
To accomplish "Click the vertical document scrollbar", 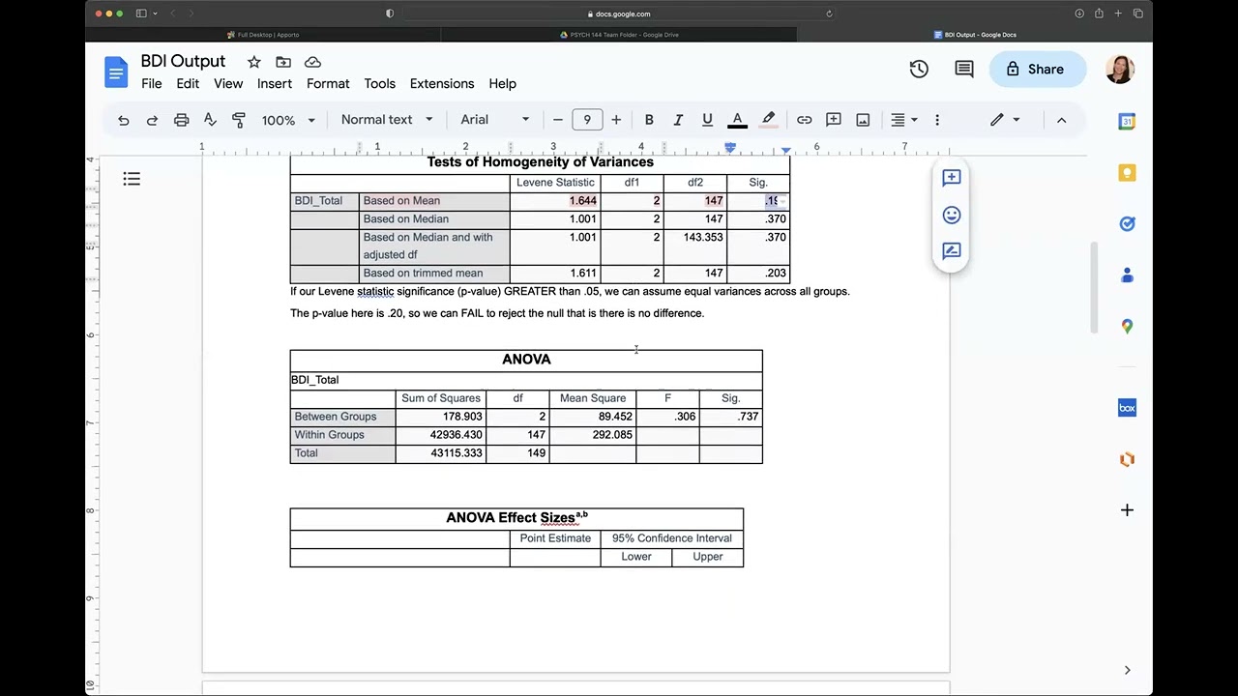I will 1094,288.
